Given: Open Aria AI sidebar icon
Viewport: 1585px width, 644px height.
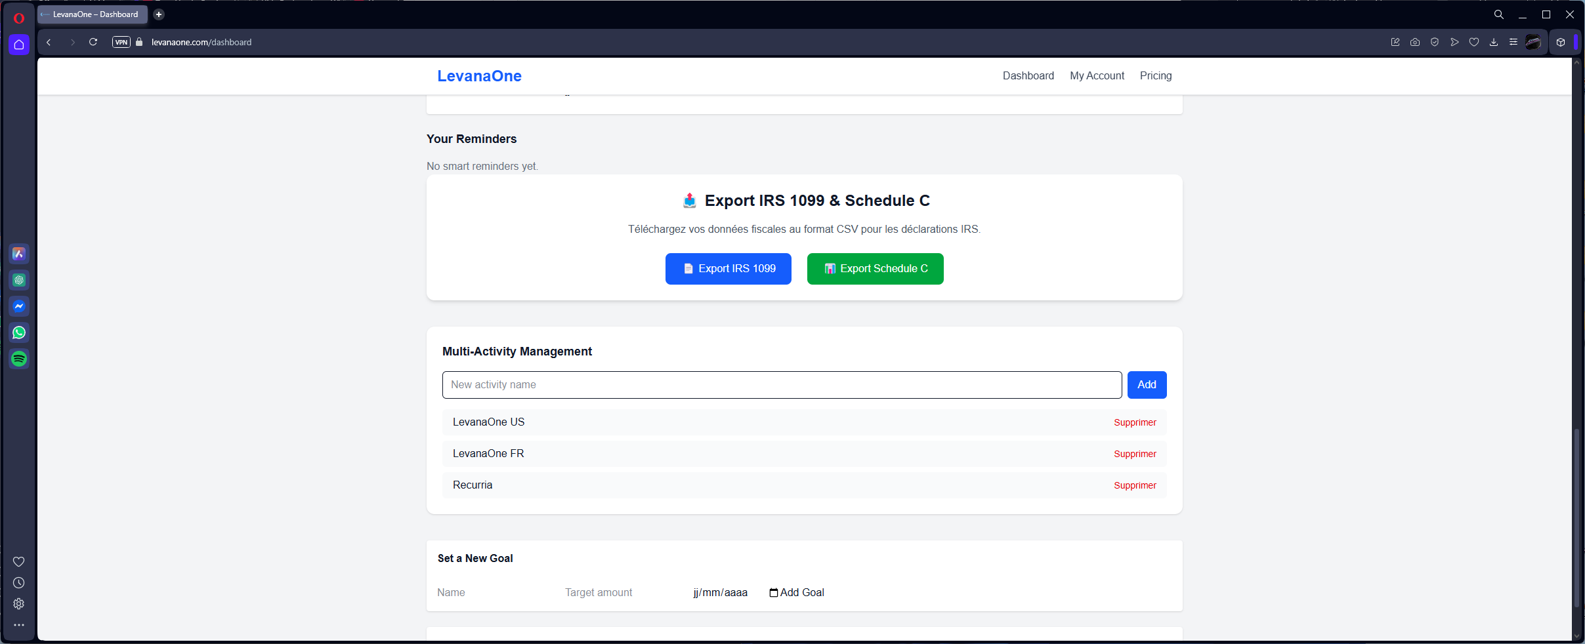Looking at the screenshot, I should point(19,254).
